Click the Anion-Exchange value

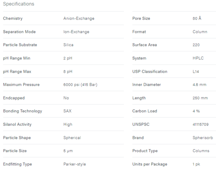click(79, 18)
